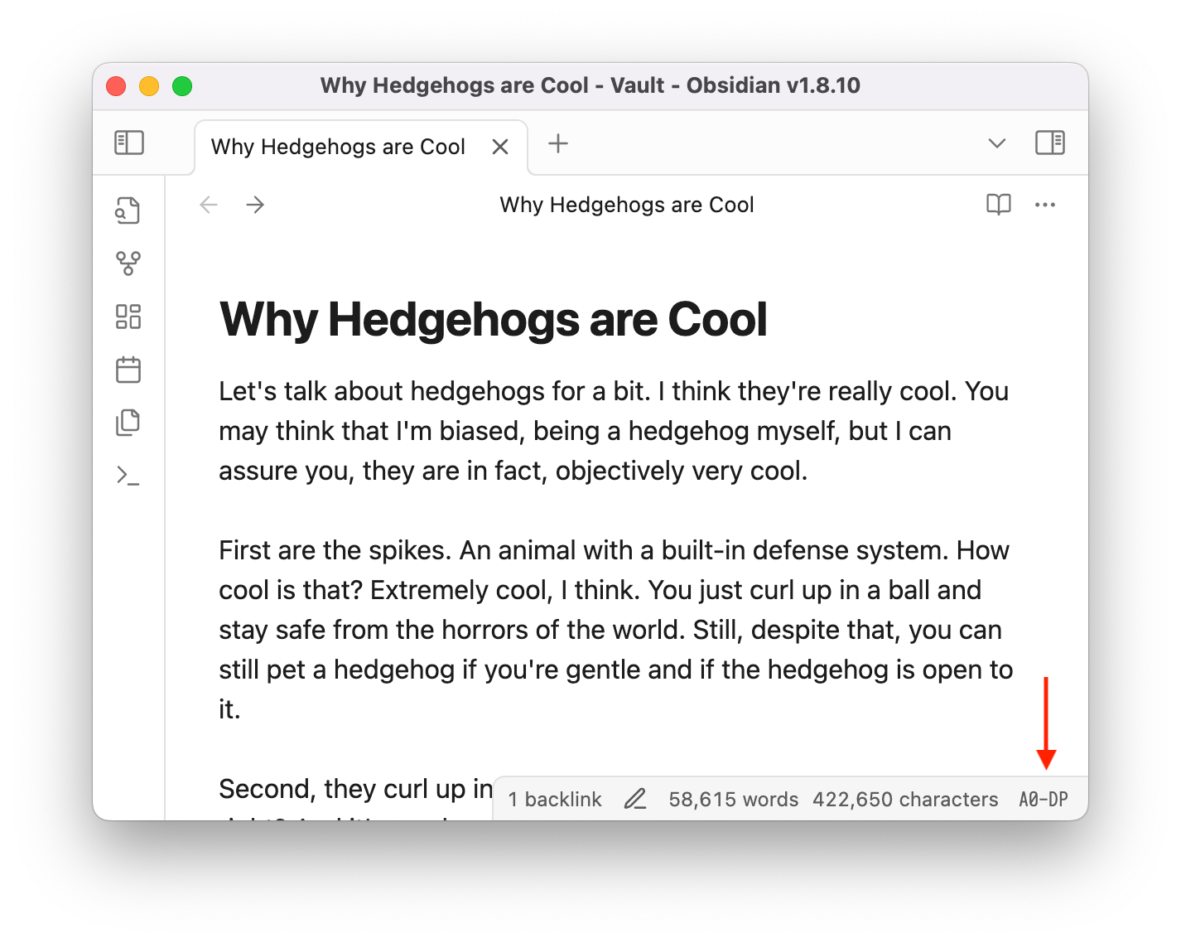Viewport: 1181px width, 943px height.
Task: Navigate back with the left arrow
Action: click(x=209, y=205)
